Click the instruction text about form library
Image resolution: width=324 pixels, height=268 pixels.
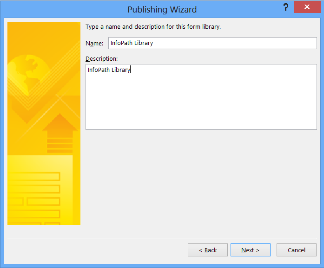(153, 27)
